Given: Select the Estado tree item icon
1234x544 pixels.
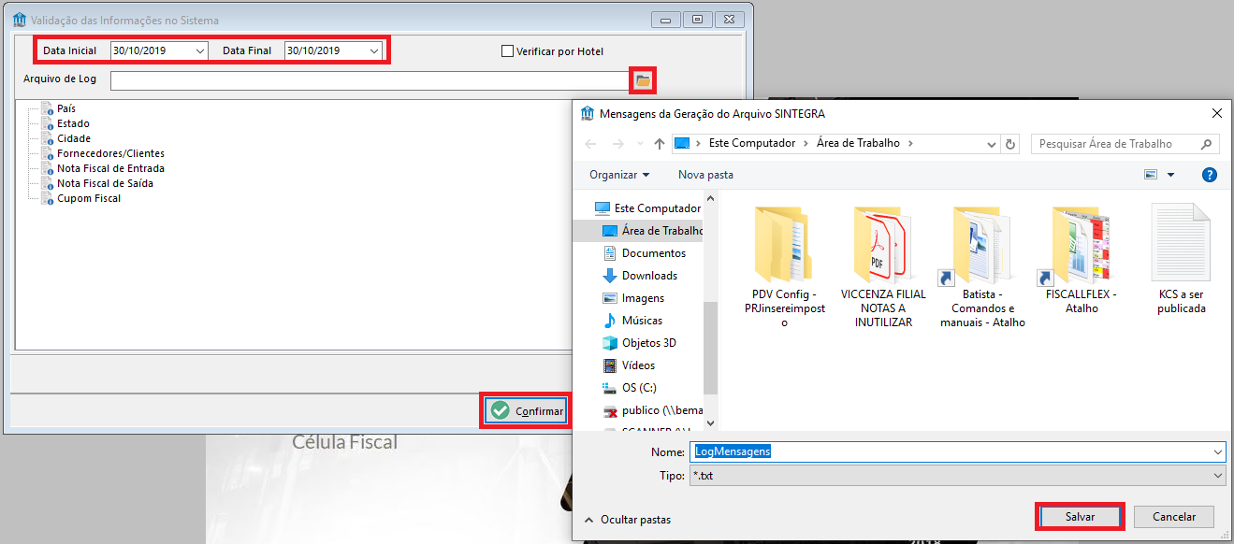Looking at the screenshot, I should 48,123.
